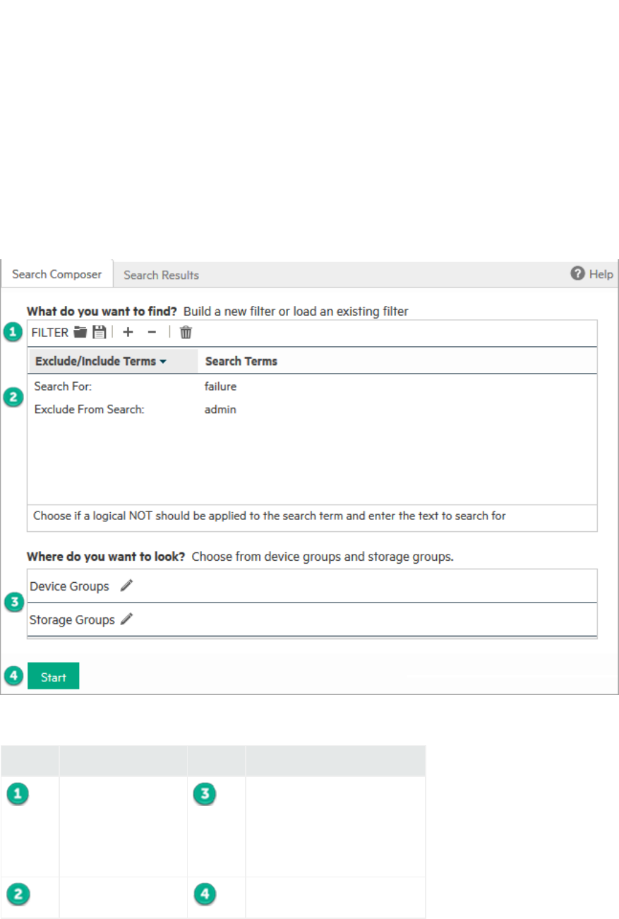Open the load existing filter folder icon

(80, 333)
